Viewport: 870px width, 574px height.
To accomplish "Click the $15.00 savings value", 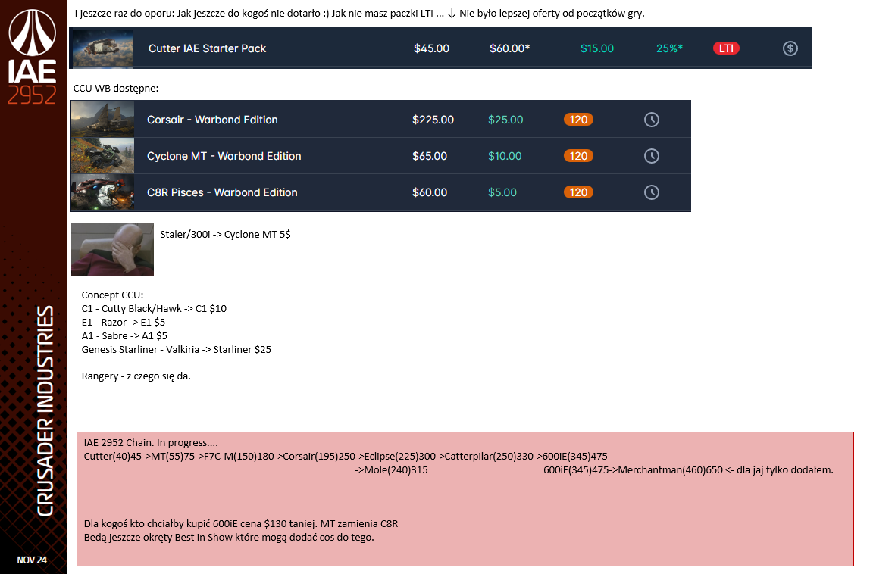I will 597,48.
